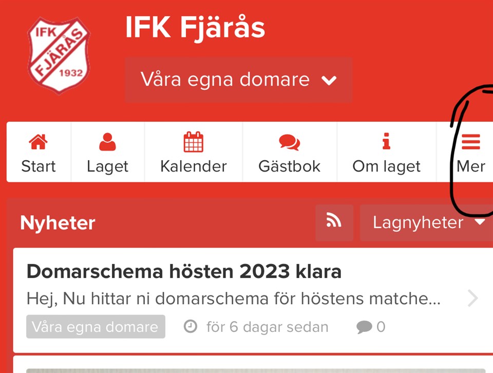Open the Mer hamburger menu icon

471,142
